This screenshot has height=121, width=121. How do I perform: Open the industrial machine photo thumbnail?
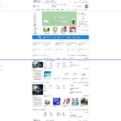click(84, 102)
